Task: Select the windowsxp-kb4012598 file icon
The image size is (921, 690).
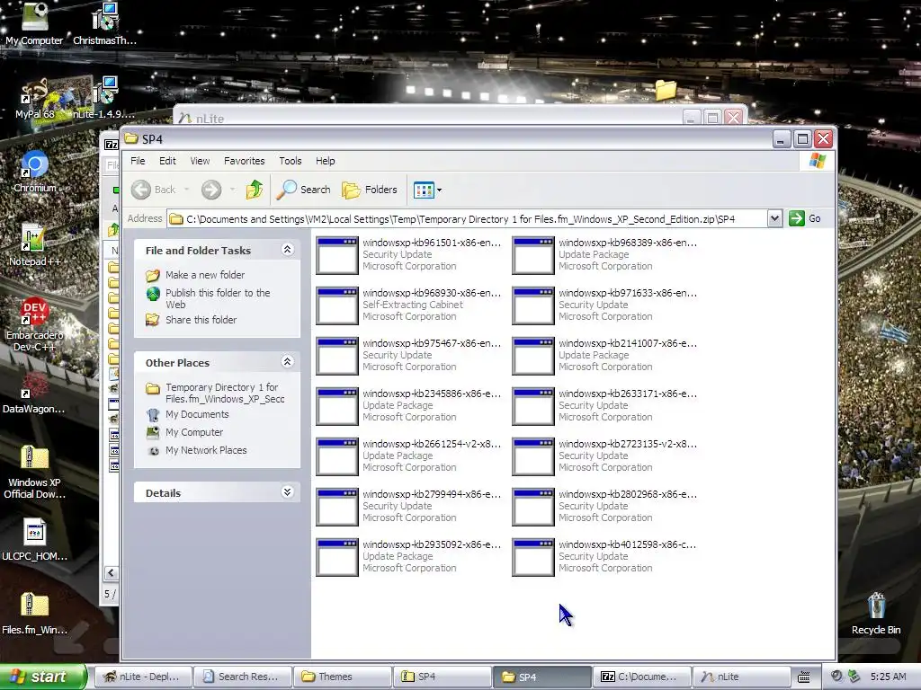Action: (533, 558)
